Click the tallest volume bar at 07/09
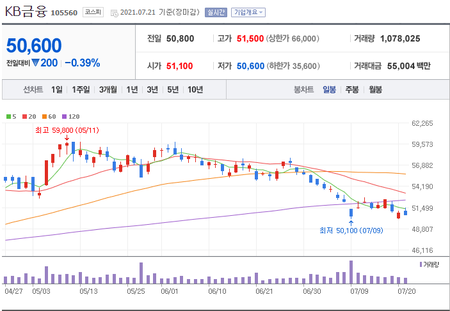This screenshot has width=450, height=311. coord(351,272)
